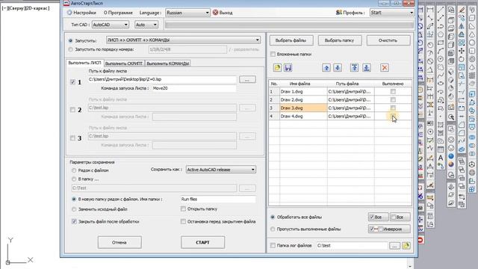Select the Rotate tool in Modify toolbar
The height and width of the screenshot is (269, 478).
click(x=462, y=59)
